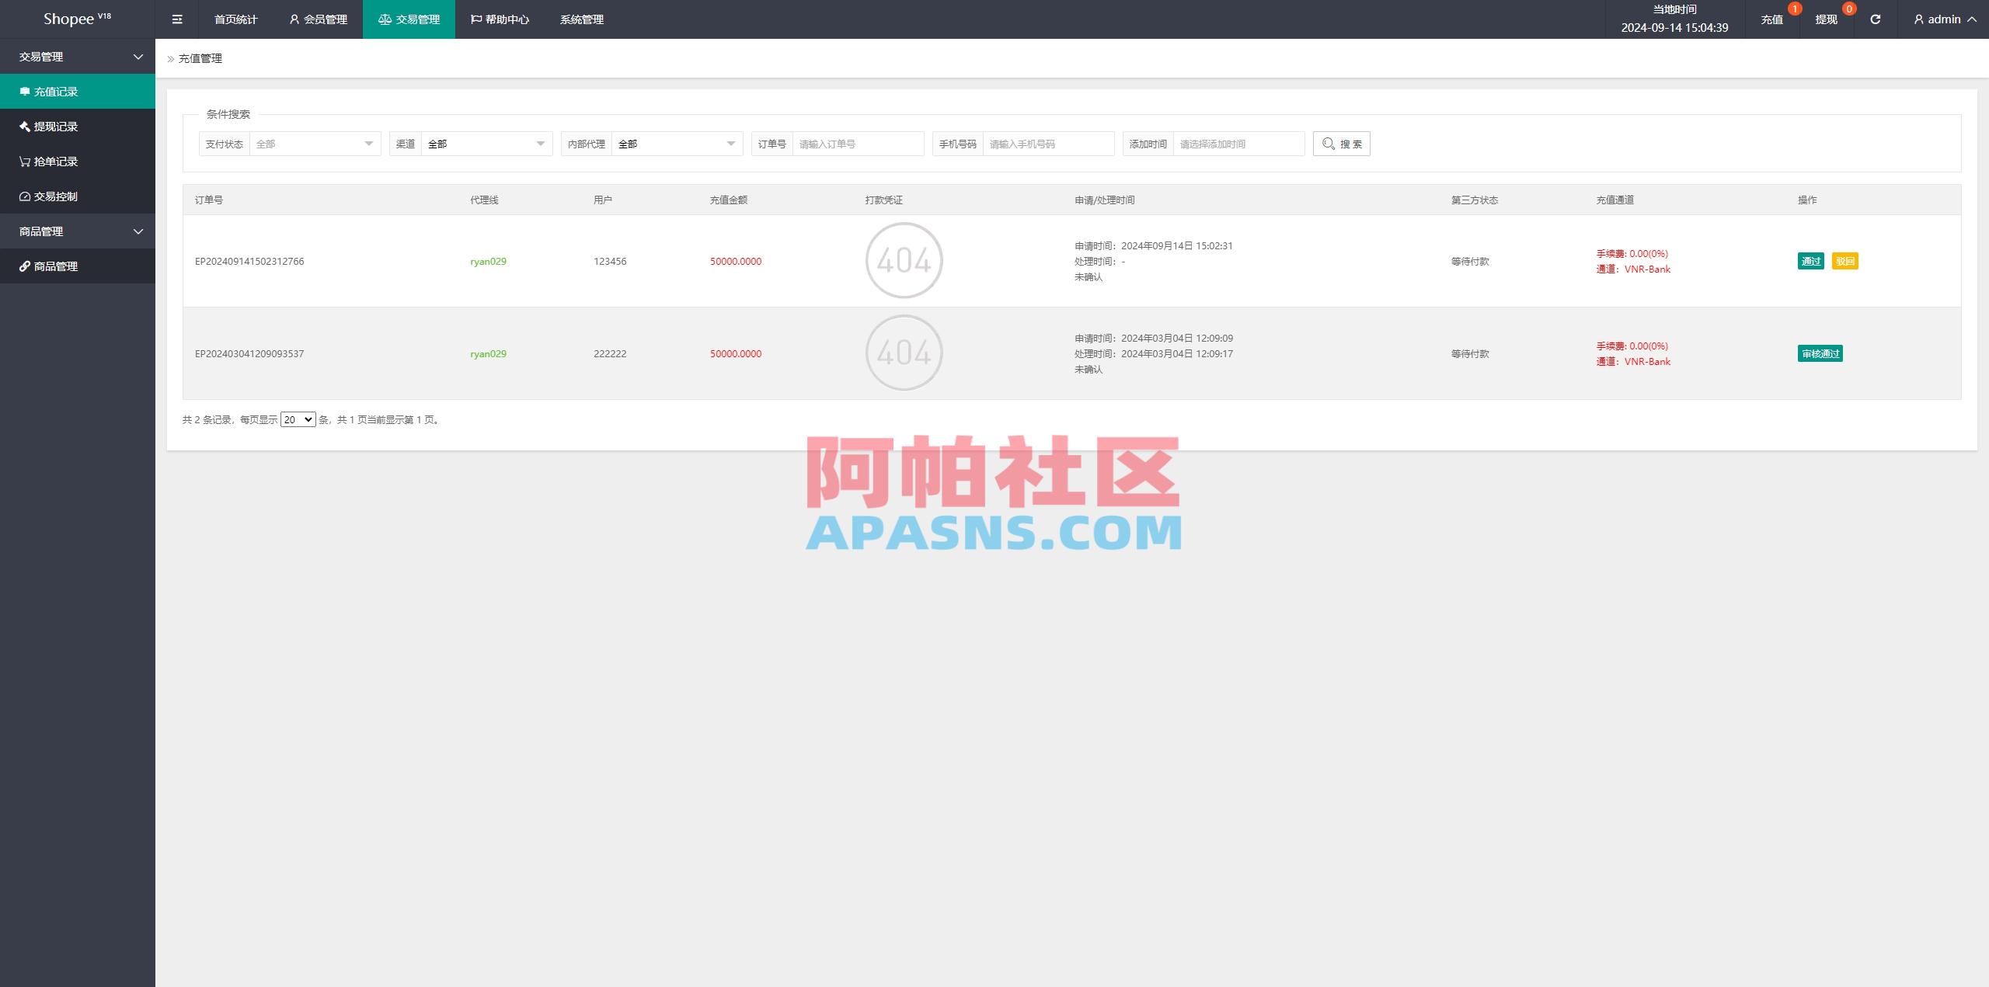点击顶栏提现通知（带0角标）
Image resolution: width=1989 pixels, height=987 pixels.
click(1824, 19)
